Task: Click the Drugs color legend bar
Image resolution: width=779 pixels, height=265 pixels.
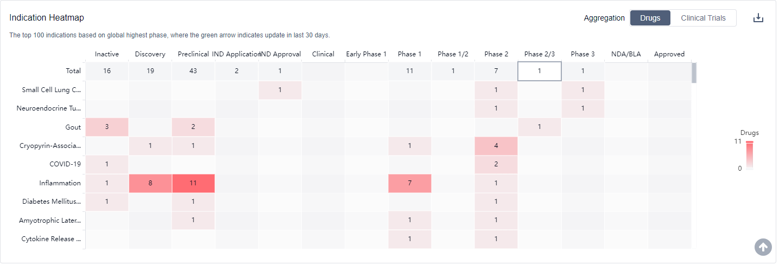Action: [750, 156]
